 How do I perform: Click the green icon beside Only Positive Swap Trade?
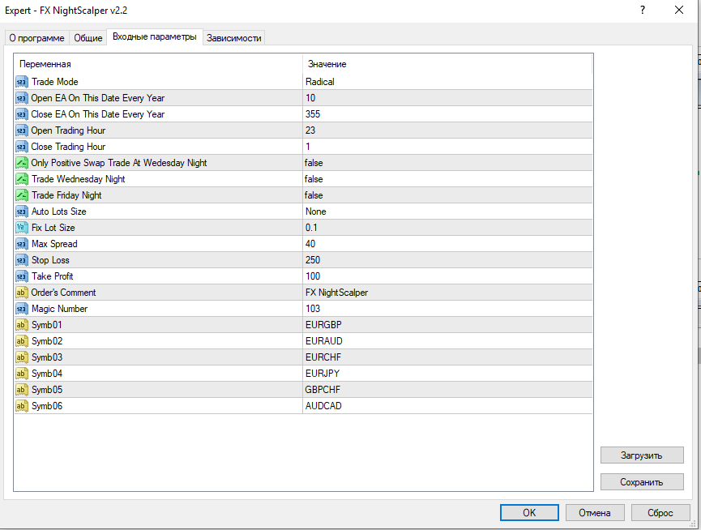(x=21, y=163)
